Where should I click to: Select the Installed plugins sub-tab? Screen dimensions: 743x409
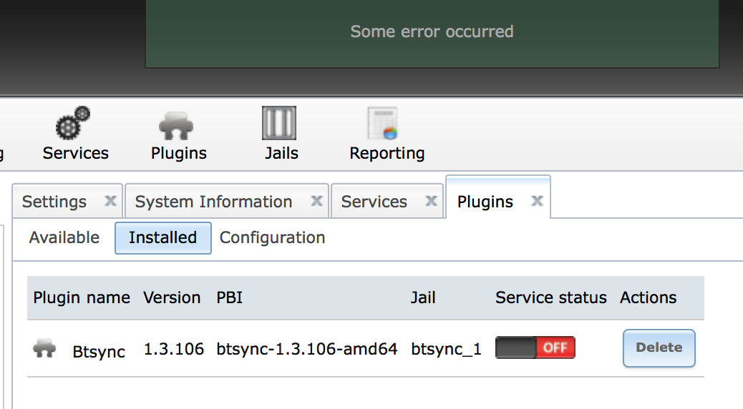[163, 237]
